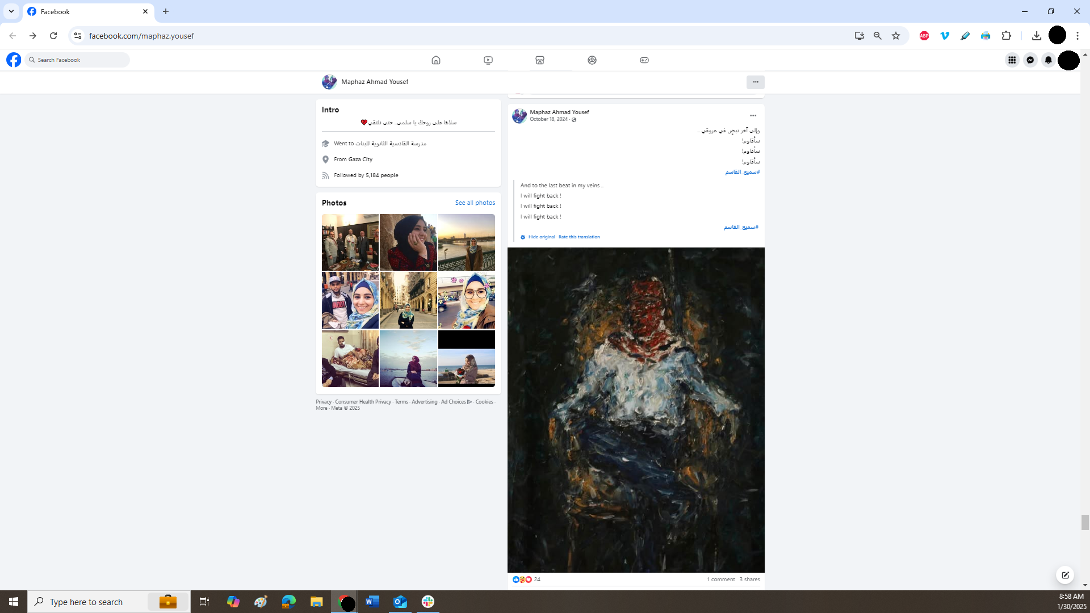Screen dimensions: 1090x613
Task: Open the Facebook Home icon
Action: [x=436, y=60]
